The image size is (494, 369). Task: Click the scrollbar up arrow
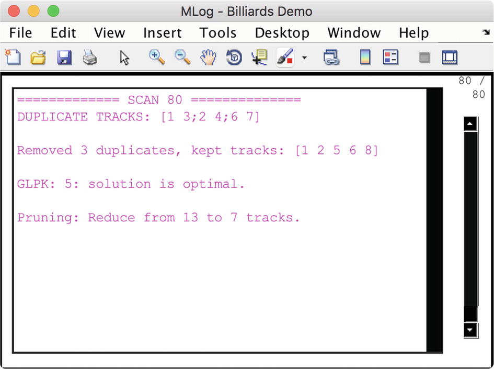point(469,122)
